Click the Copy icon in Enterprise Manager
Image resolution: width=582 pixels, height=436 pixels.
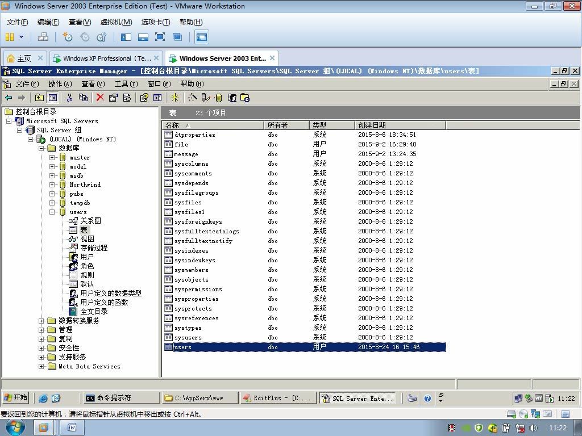click(x=83, y=98)
